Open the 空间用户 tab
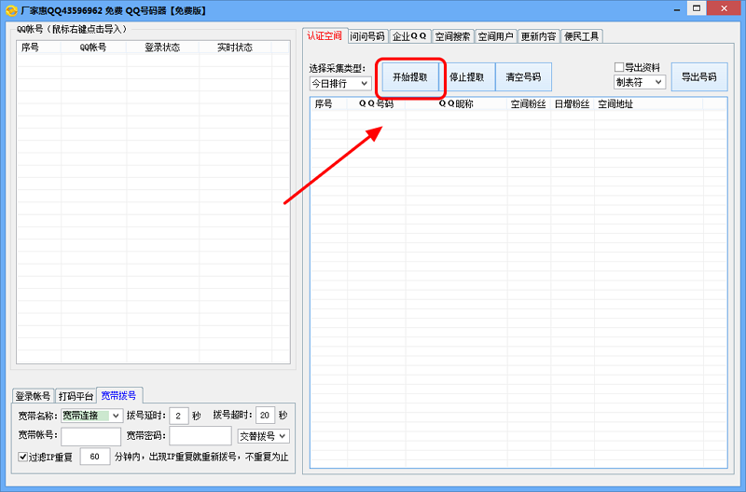Viewport: 746px width, 492px height. [495, 36]
